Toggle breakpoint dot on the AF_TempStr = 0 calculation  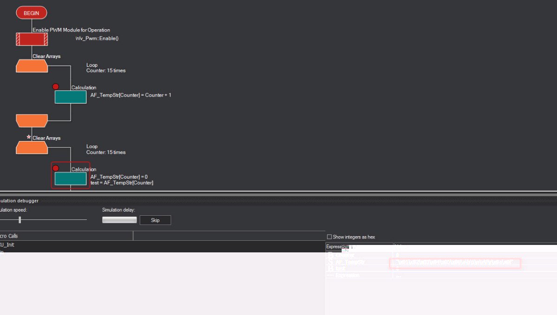pyautogui.click(x=56, y=168)
